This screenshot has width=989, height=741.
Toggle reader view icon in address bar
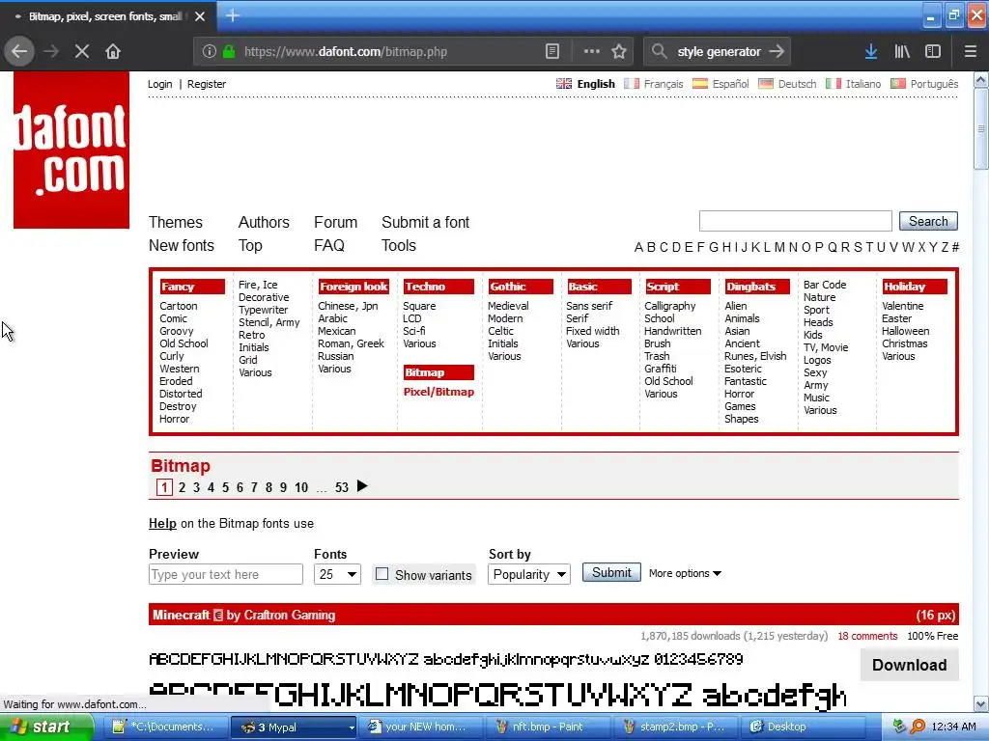pos(551,52)
